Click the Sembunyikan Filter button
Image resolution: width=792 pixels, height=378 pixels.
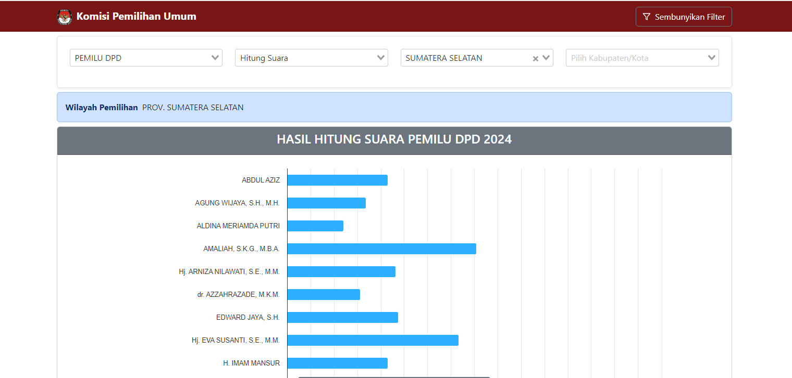click(x=684, y=17)
